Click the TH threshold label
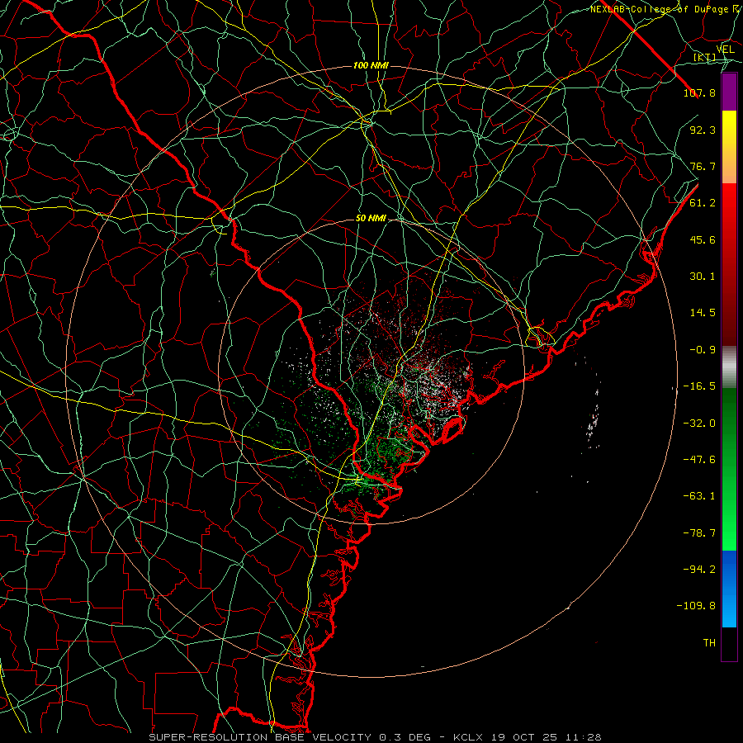The height and width of the screenshot is (743, 743). tap(709, 643)
